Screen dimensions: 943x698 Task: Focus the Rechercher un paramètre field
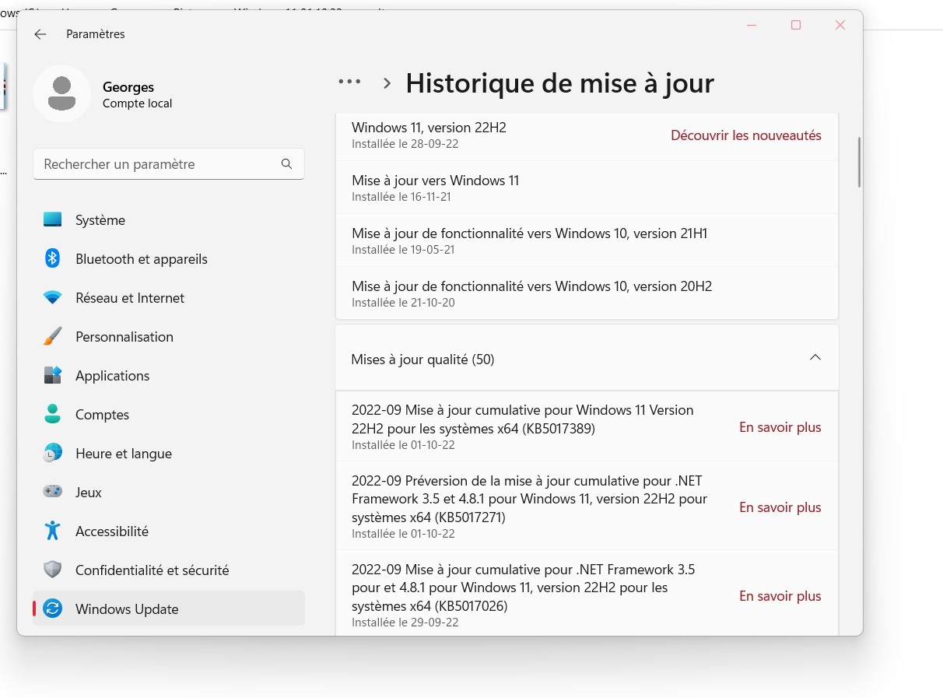(x=169, y=164)
